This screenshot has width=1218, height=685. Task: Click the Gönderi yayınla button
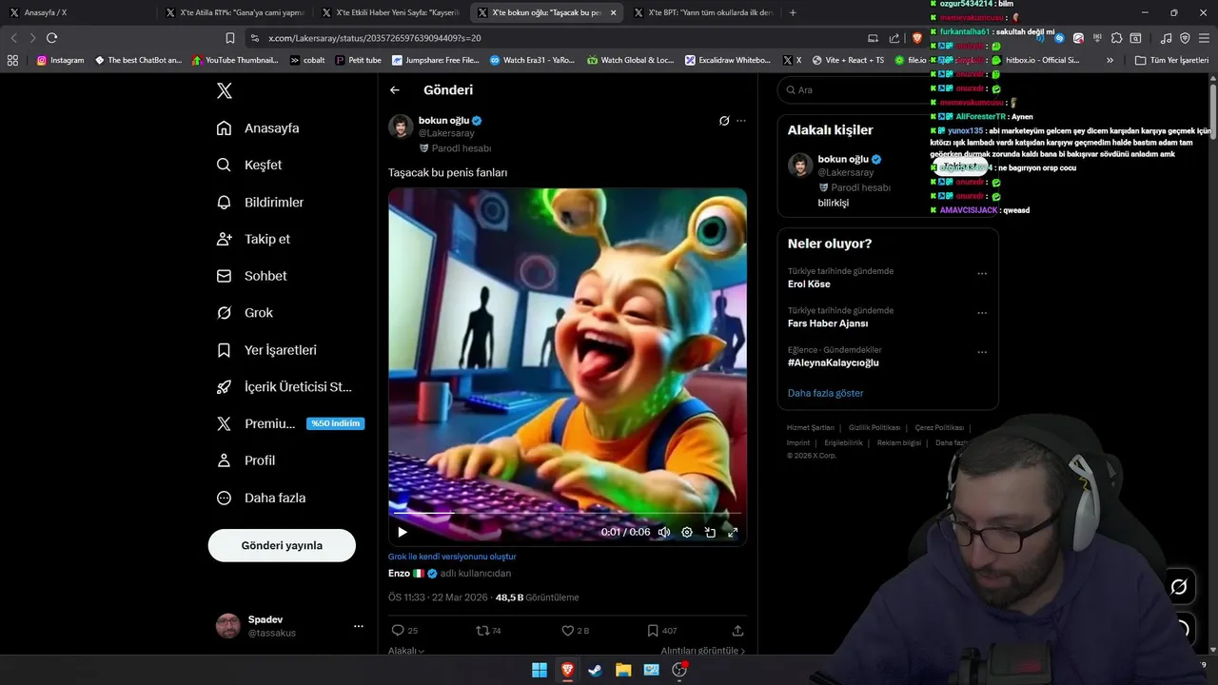click(282, 545)
